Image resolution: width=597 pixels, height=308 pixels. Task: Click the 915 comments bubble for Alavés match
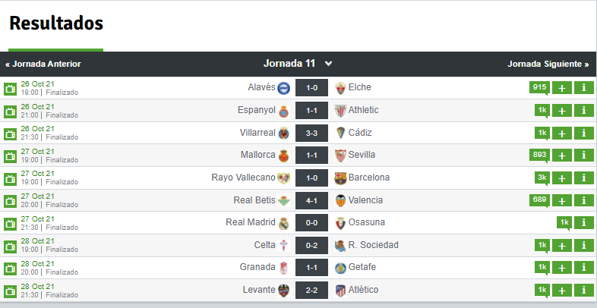pos(539,88)
